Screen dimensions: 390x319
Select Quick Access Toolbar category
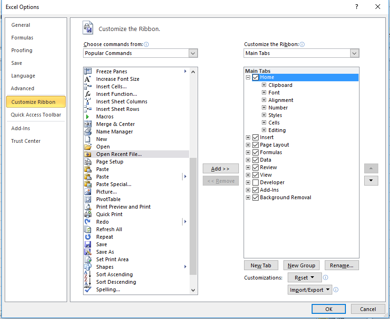(36, 115)
